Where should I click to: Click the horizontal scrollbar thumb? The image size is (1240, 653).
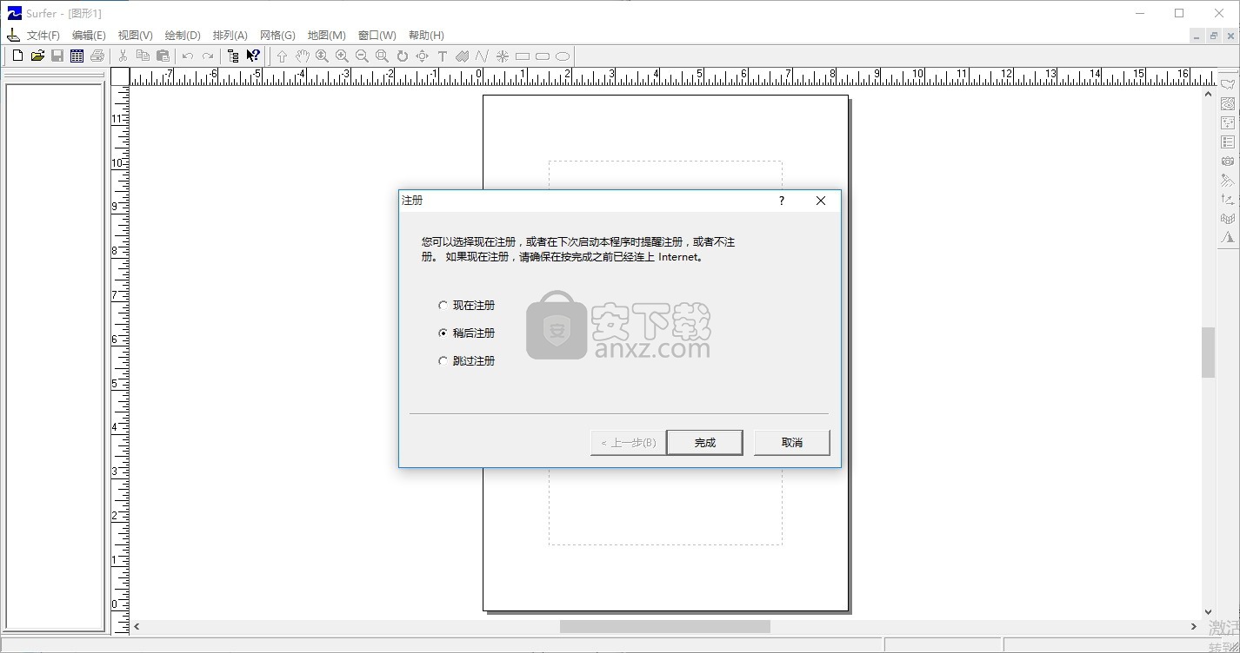point(665,626)
